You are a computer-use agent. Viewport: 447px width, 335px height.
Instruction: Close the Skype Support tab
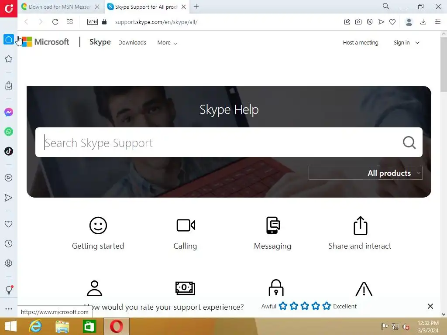[x=184, y=7]
